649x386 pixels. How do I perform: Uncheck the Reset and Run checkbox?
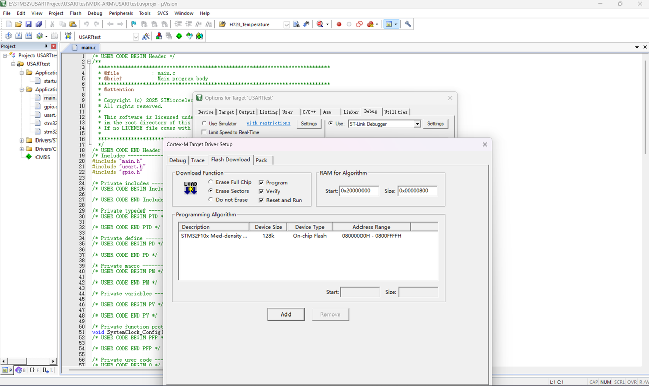point(261,200)
